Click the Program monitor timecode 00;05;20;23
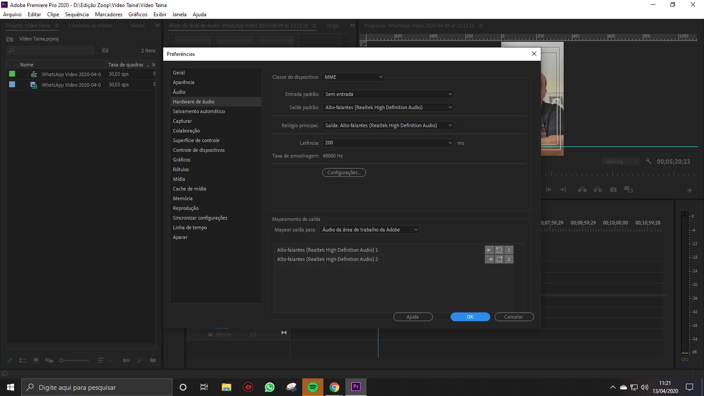The image size is (704, 396). [x=674, y=162]
